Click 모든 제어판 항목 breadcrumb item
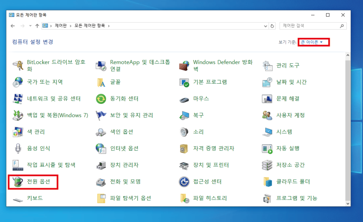This screenshot has width=363, height=222. pyautogui.click(x=89, y=25)
